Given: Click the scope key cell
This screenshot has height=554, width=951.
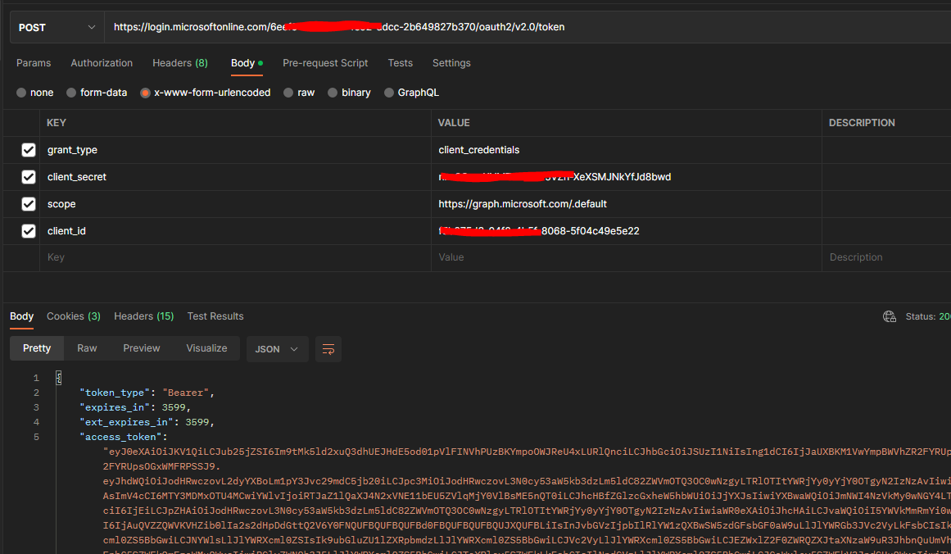Looking at the screenshot, I should point(235,204).
